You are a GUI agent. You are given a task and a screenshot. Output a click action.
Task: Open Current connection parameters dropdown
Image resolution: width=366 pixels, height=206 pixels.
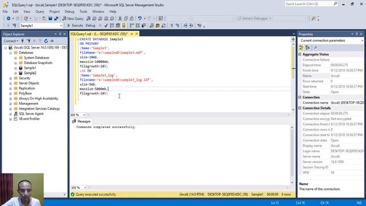[x=362, y=41]
